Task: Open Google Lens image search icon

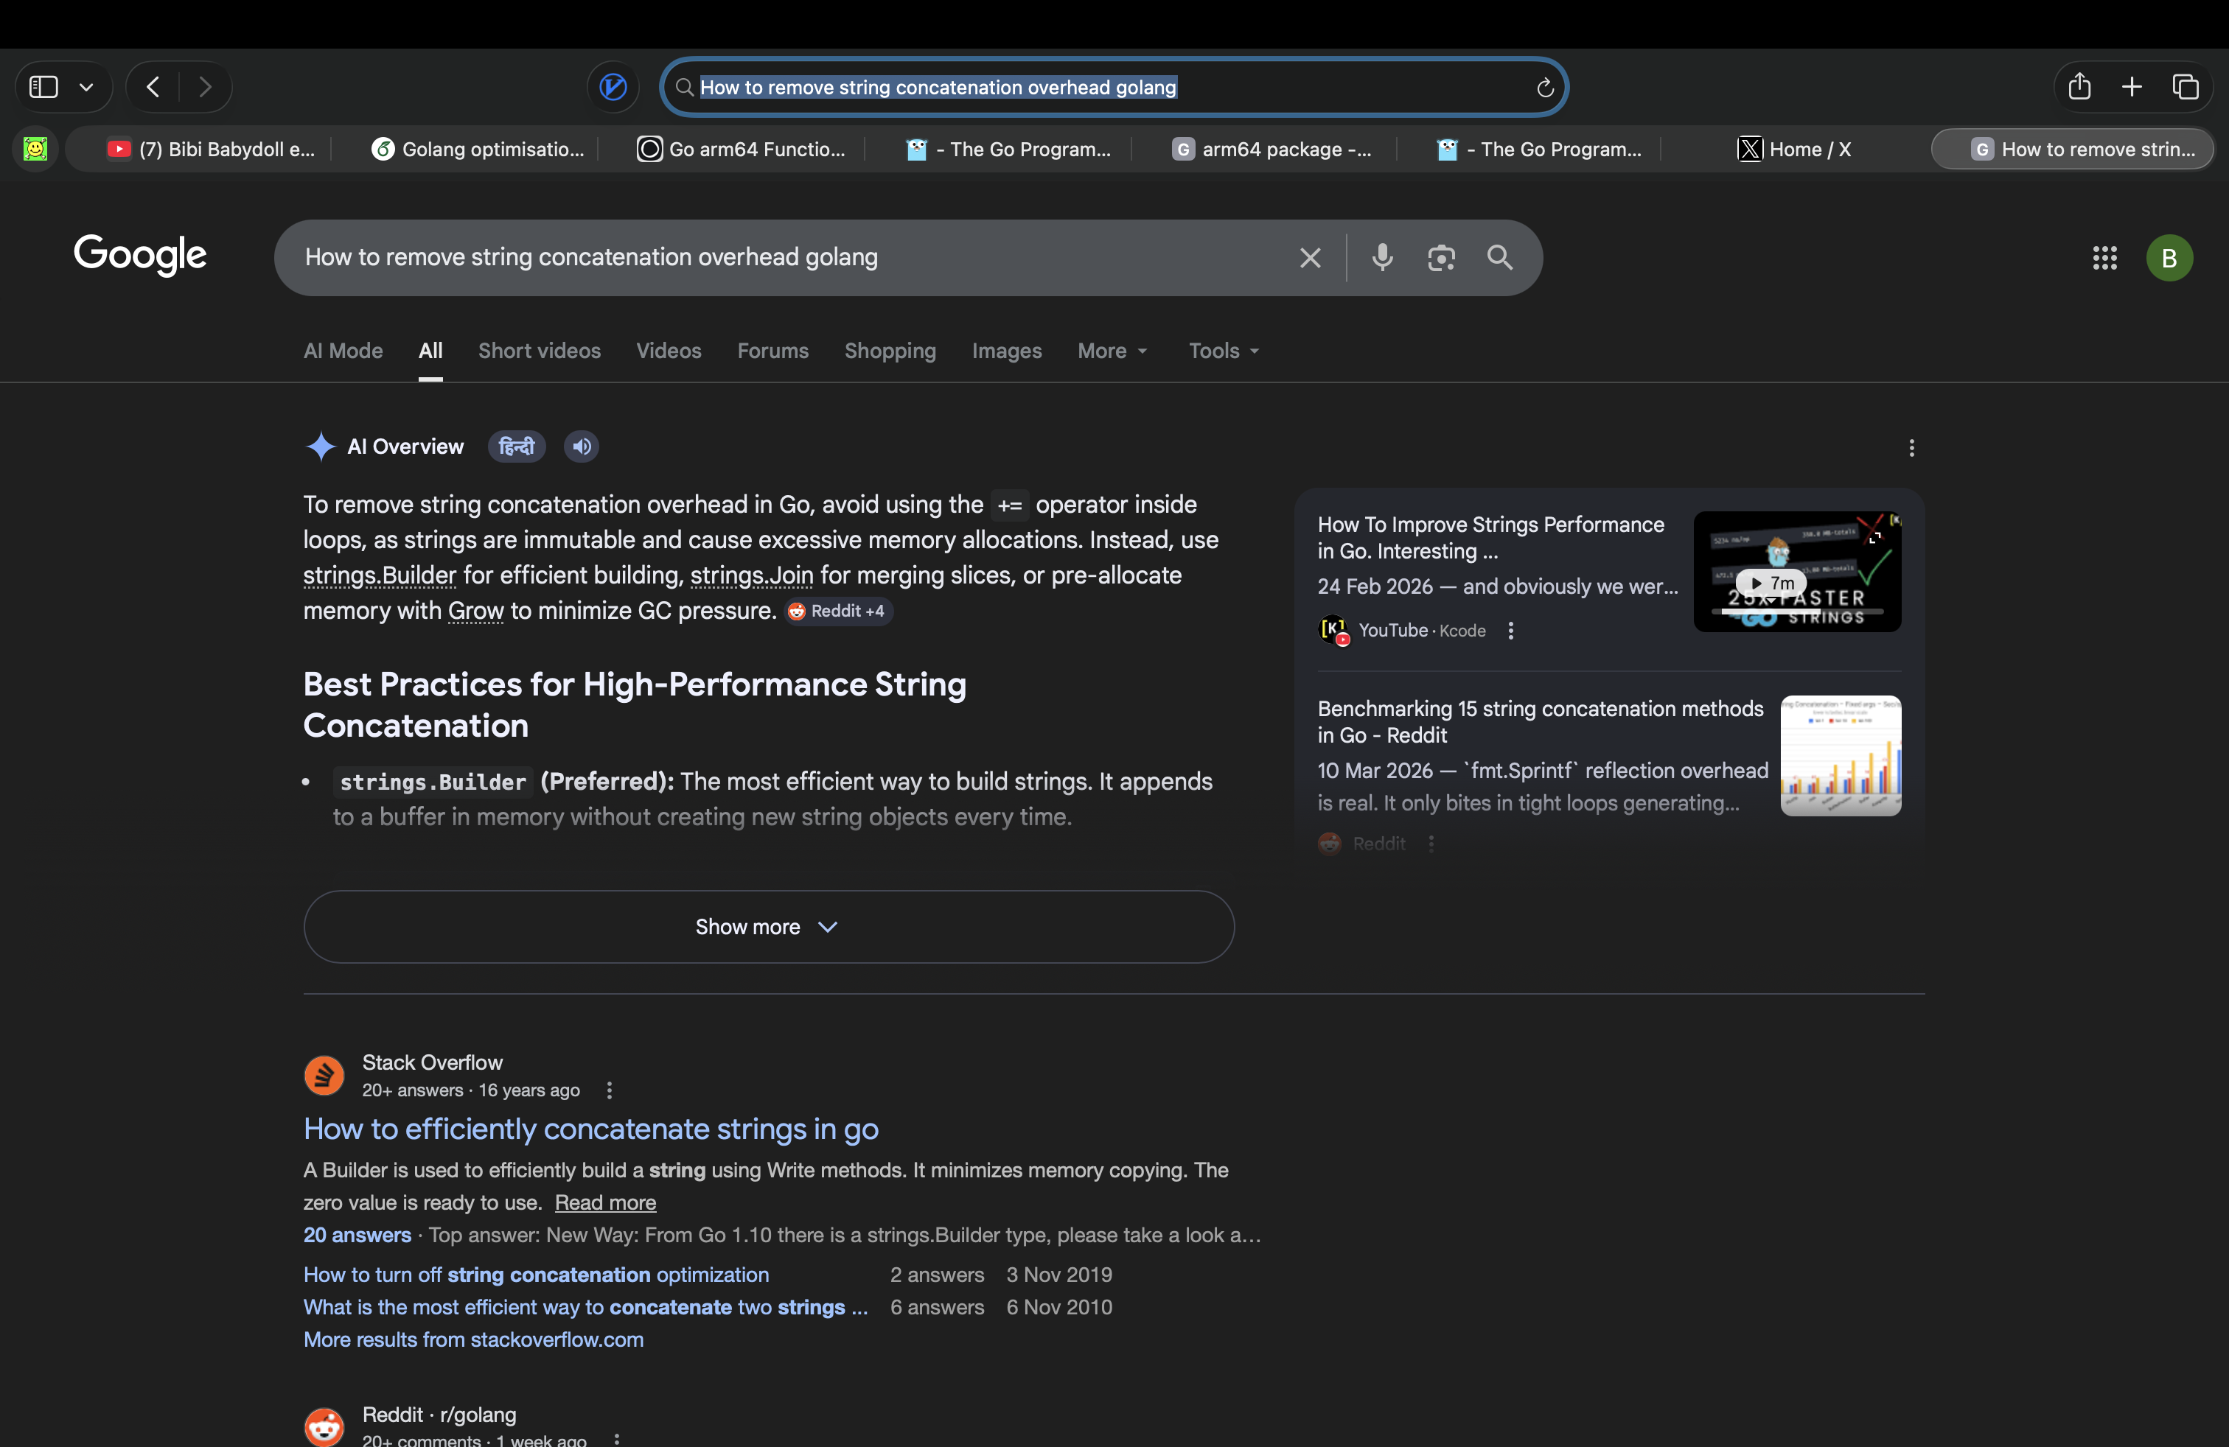Action: (x=1440, y=257)
